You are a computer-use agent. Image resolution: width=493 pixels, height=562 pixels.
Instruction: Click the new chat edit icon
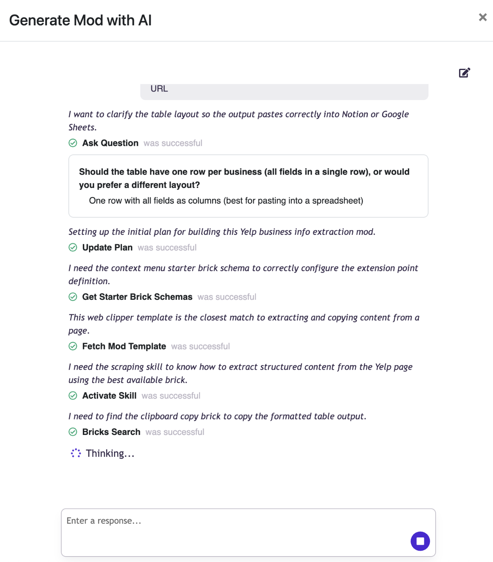click(464, 73)
